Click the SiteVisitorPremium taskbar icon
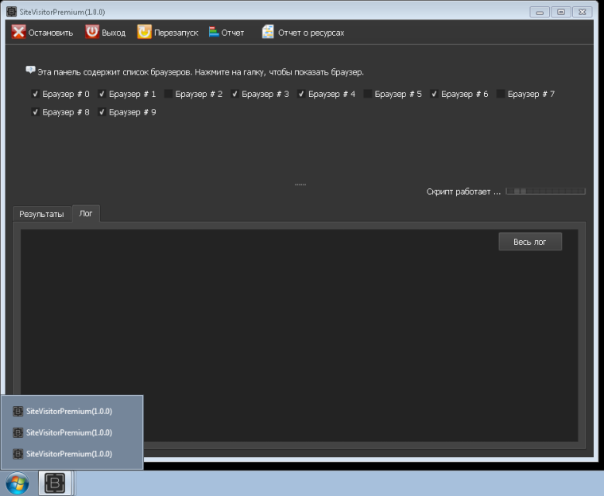 (x=56, y=482)
